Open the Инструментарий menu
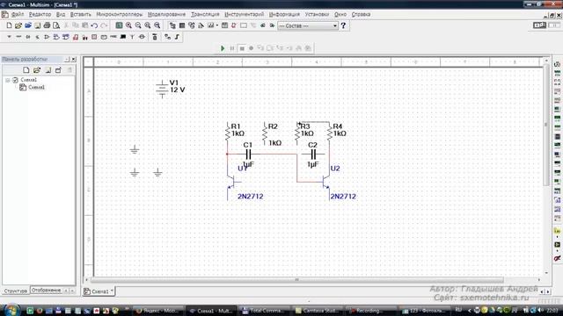563x316 pixels. (x=245, y=14)
